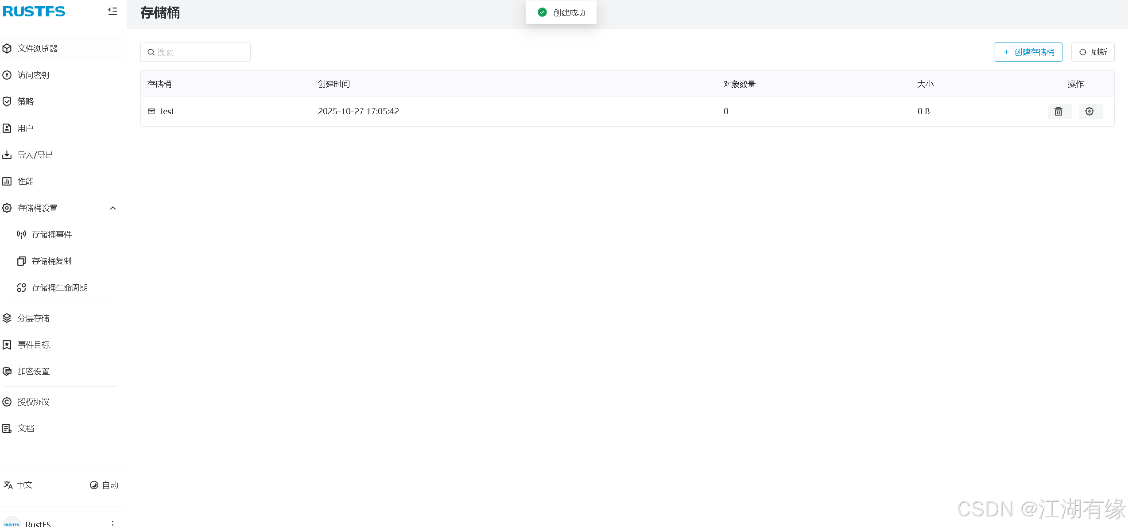Switch theme mode via 自动 toggle
The height and width of the screenshot is (527, 1128).
(104, 485)
